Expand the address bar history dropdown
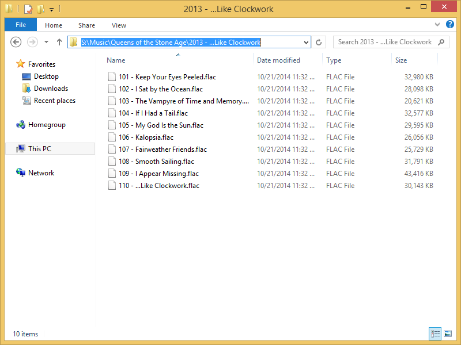The image size is (461, 345). (x=306, y=42)
